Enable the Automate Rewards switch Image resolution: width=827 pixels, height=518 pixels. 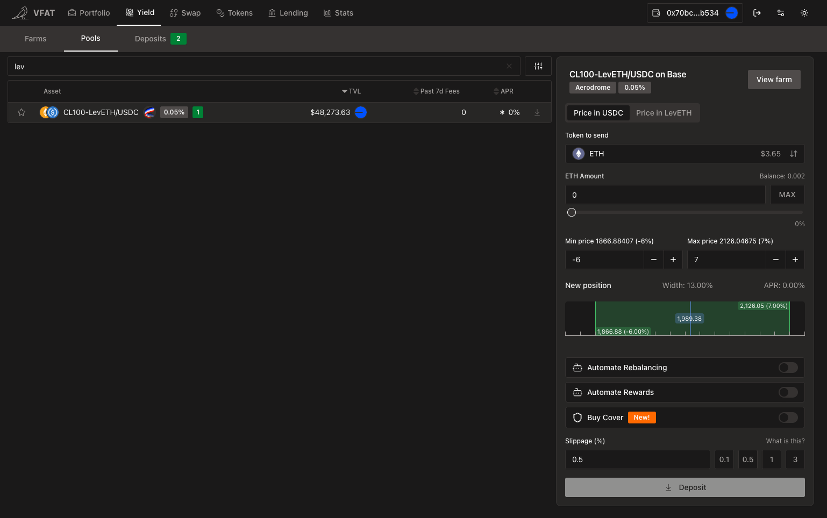point(788,392)
